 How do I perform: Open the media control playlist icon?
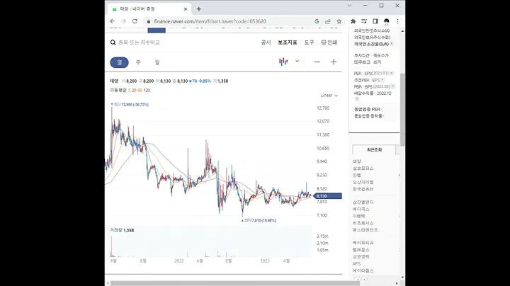tap(364, 21)
